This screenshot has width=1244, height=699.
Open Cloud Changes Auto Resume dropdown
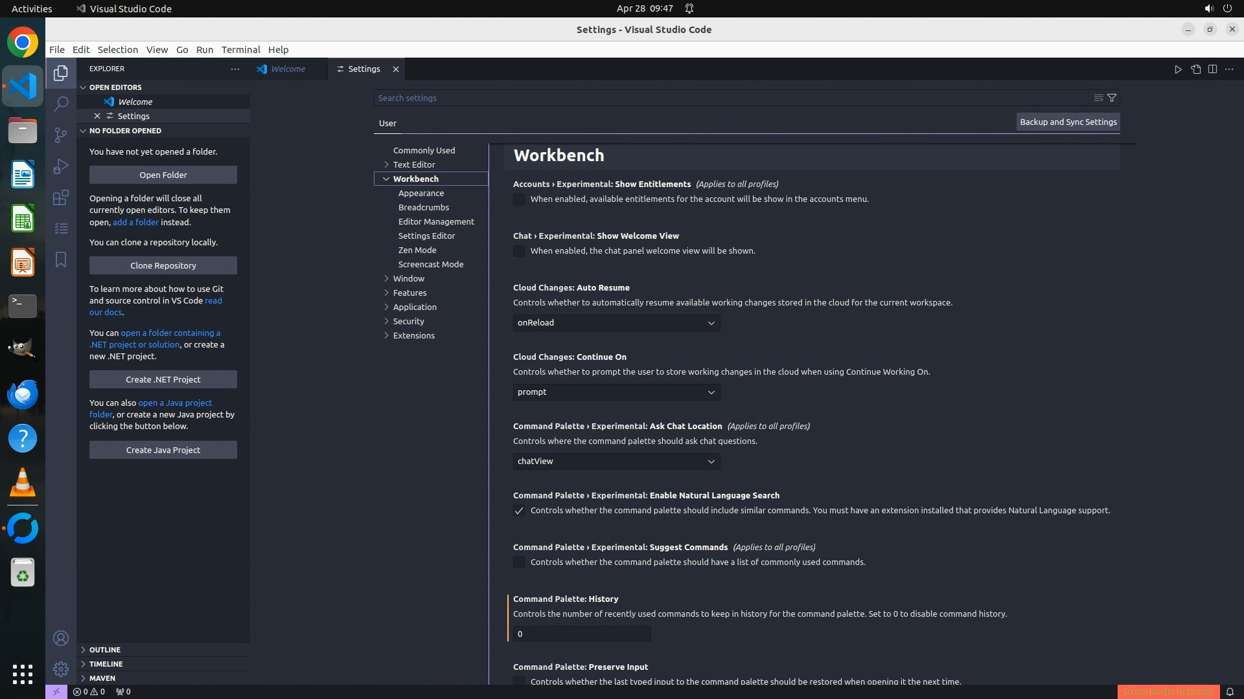[x=616, y=323]
